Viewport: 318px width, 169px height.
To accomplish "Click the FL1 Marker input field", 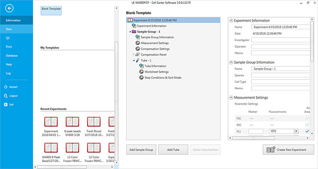I will (x=256, y=131).
